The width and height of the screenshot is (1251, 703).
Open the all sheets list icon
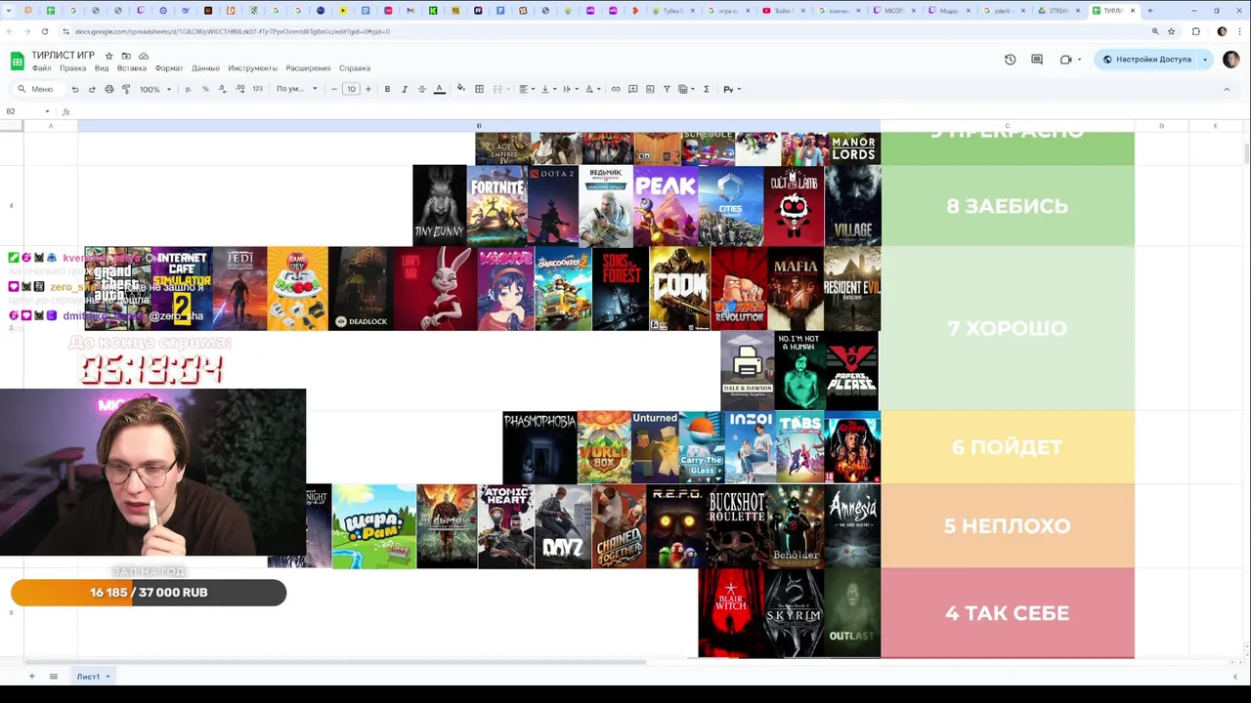[x=54, y=677]
